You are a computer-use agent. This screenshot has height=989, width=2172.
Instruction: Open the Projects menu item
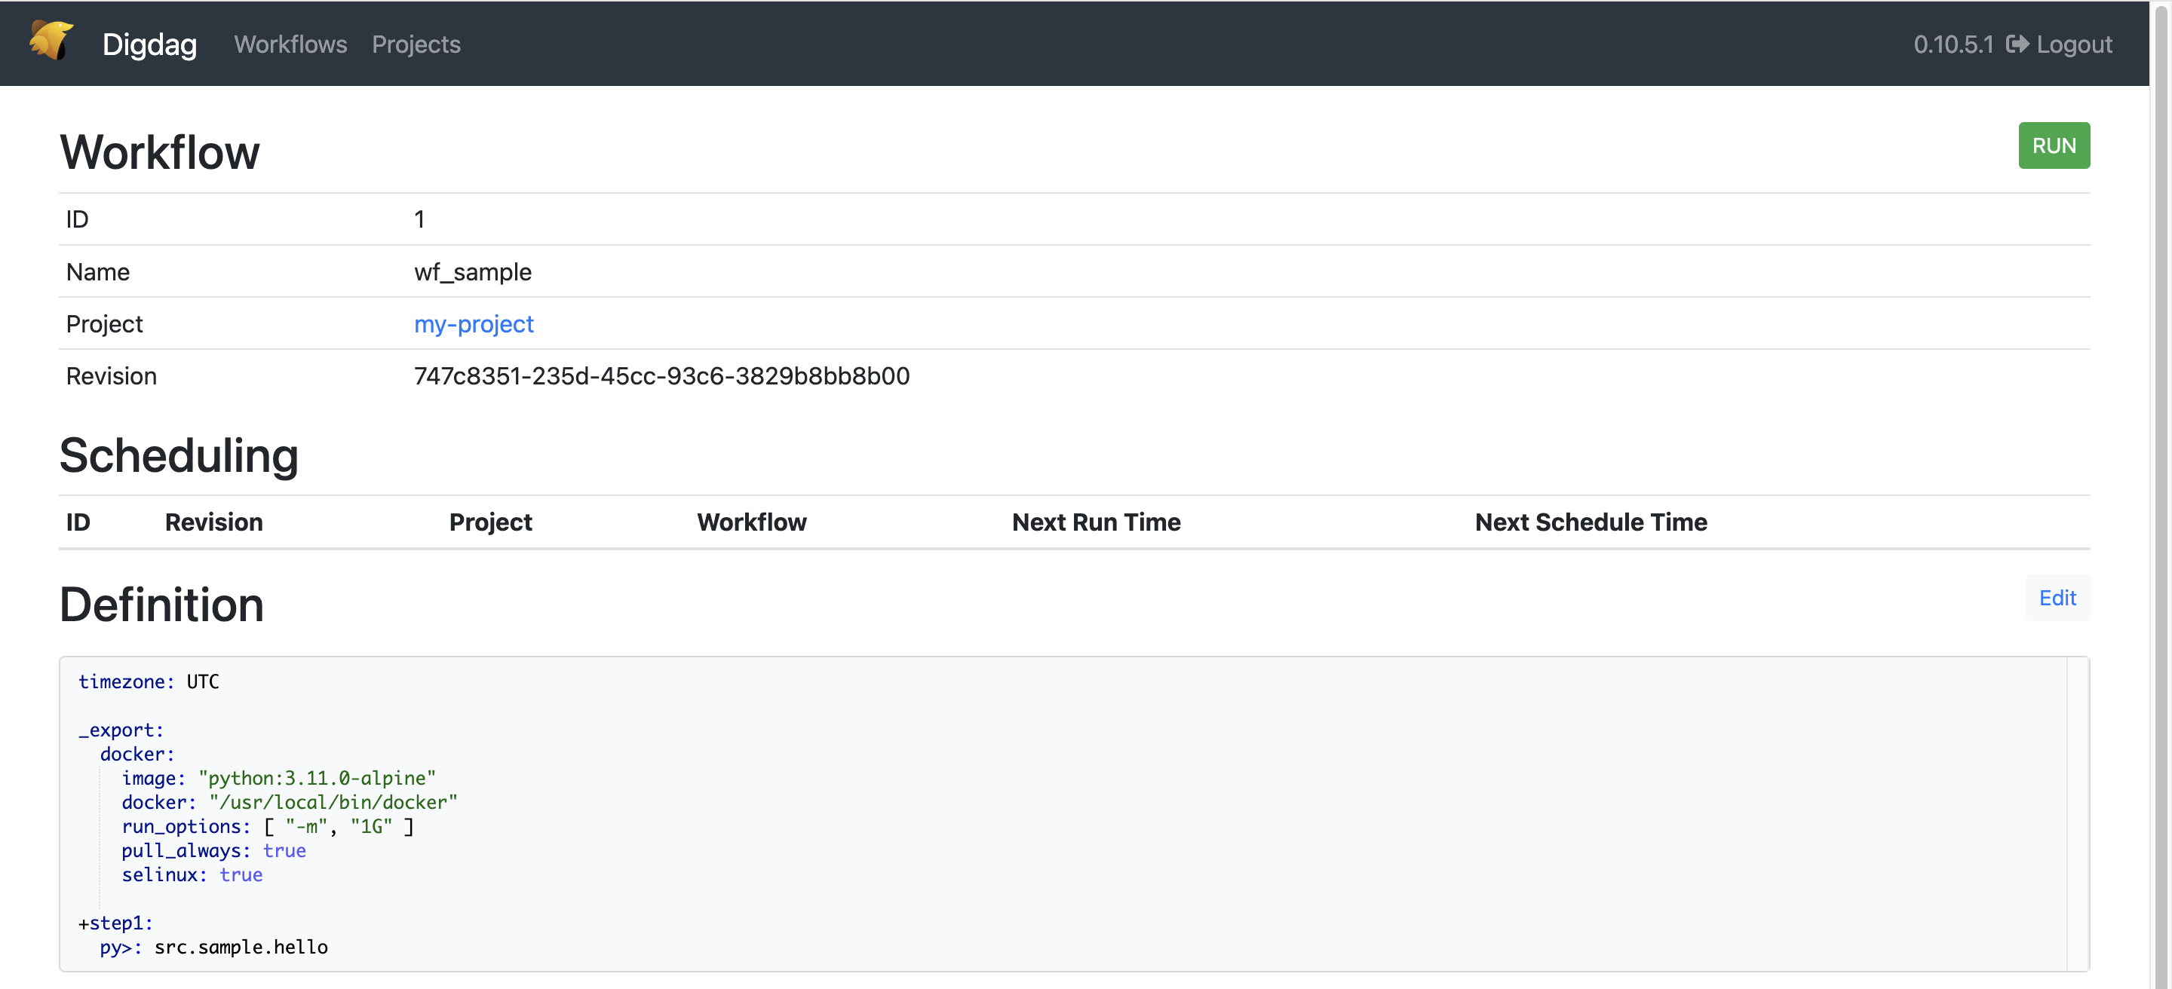416,44
